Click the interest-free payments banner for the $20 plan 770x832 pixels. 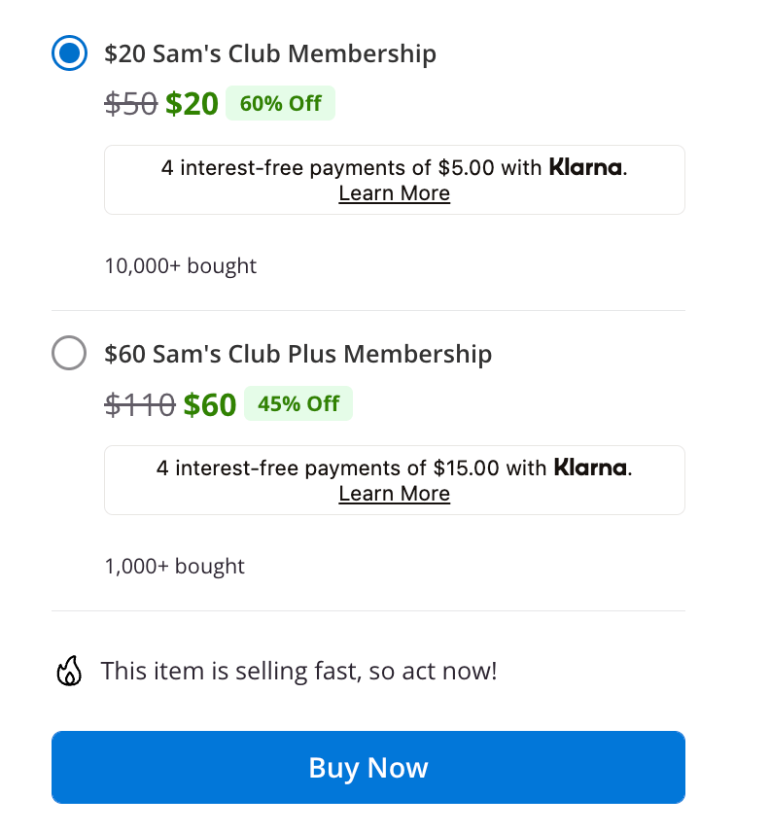pos(394,179)
